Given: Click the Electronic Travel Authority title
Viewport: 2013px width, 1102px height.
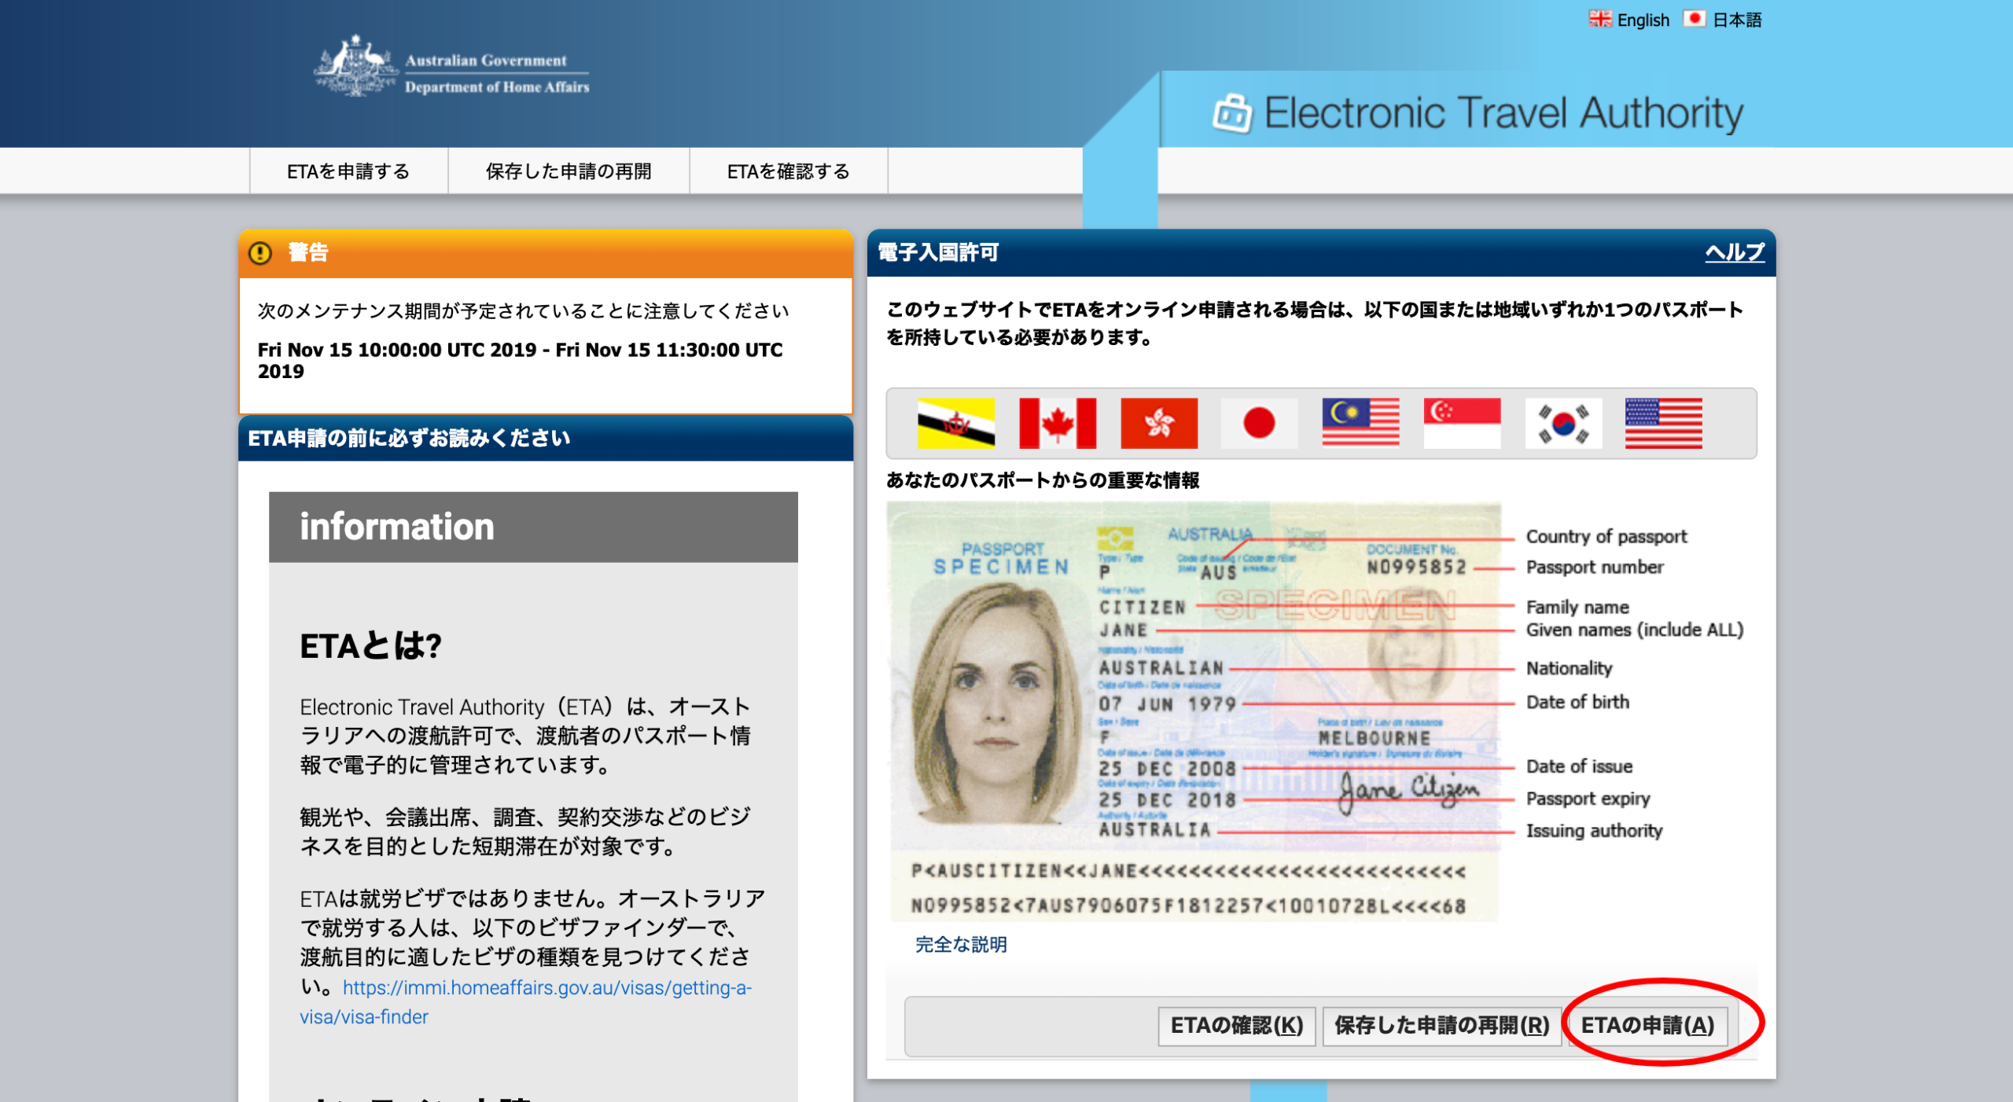Looking at the screenshot, I should pos(1503,113).
